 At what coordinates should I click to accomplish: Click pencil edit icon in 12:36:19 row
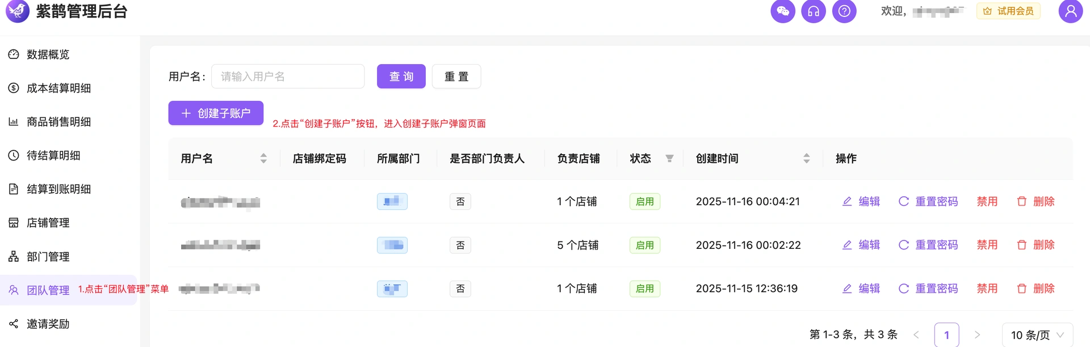click(x=847, y=289)
